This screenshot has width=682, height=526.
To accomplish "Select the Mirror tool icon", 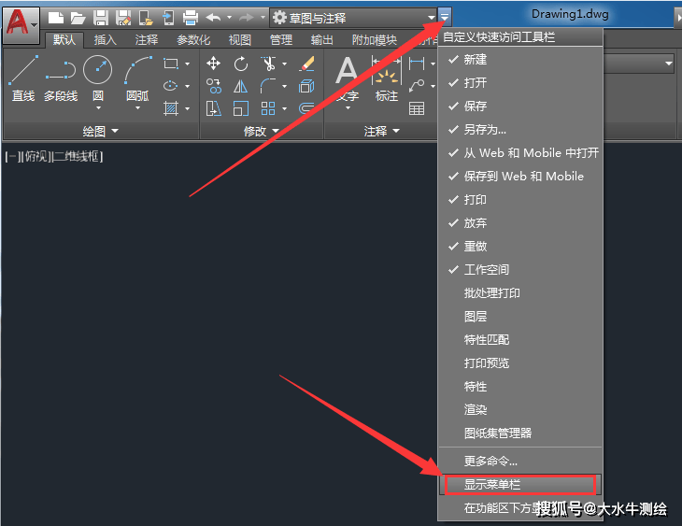I will [240, 86].
